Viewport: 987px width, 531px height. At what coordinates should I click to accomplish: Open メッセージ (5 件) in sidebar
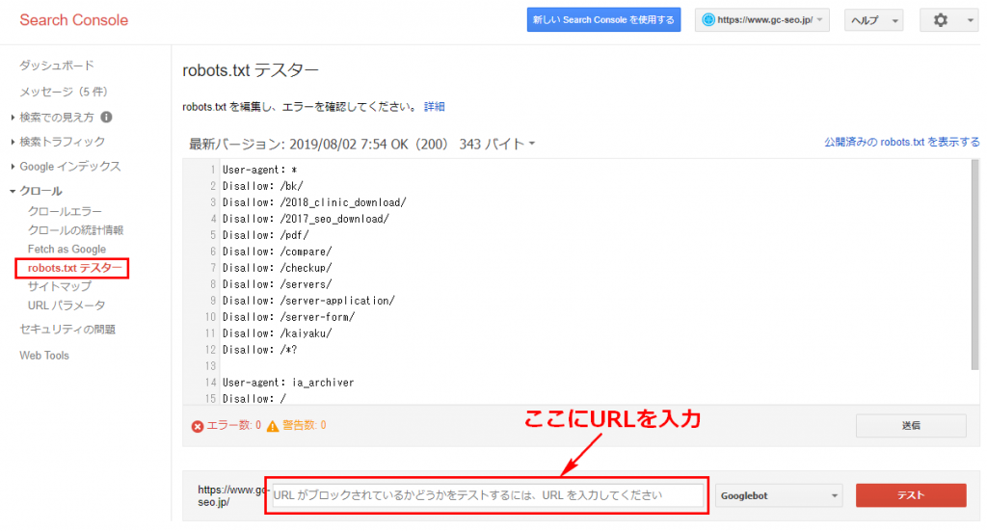[63, 92]
